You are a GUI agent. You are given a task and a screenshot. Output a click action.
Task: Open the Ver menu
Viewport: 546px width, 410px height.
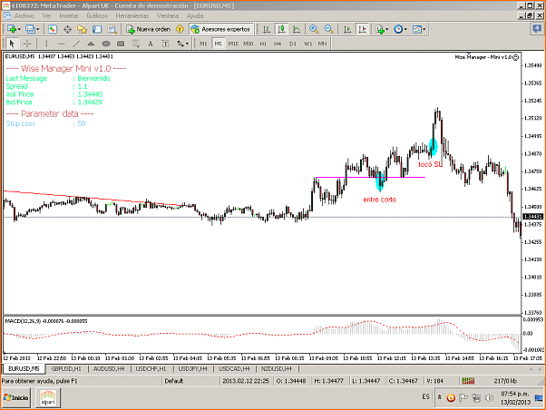coord(46,15)
